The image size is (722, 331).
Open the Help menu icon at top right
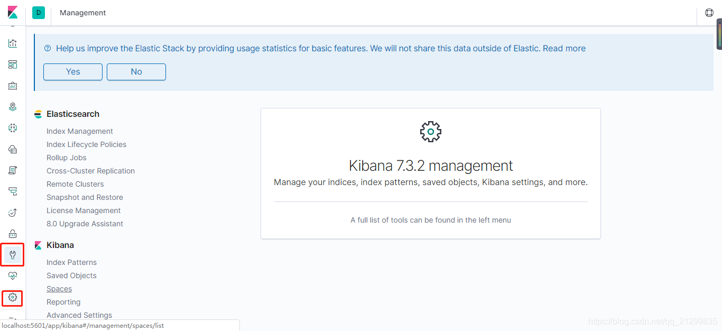[709, 13]
